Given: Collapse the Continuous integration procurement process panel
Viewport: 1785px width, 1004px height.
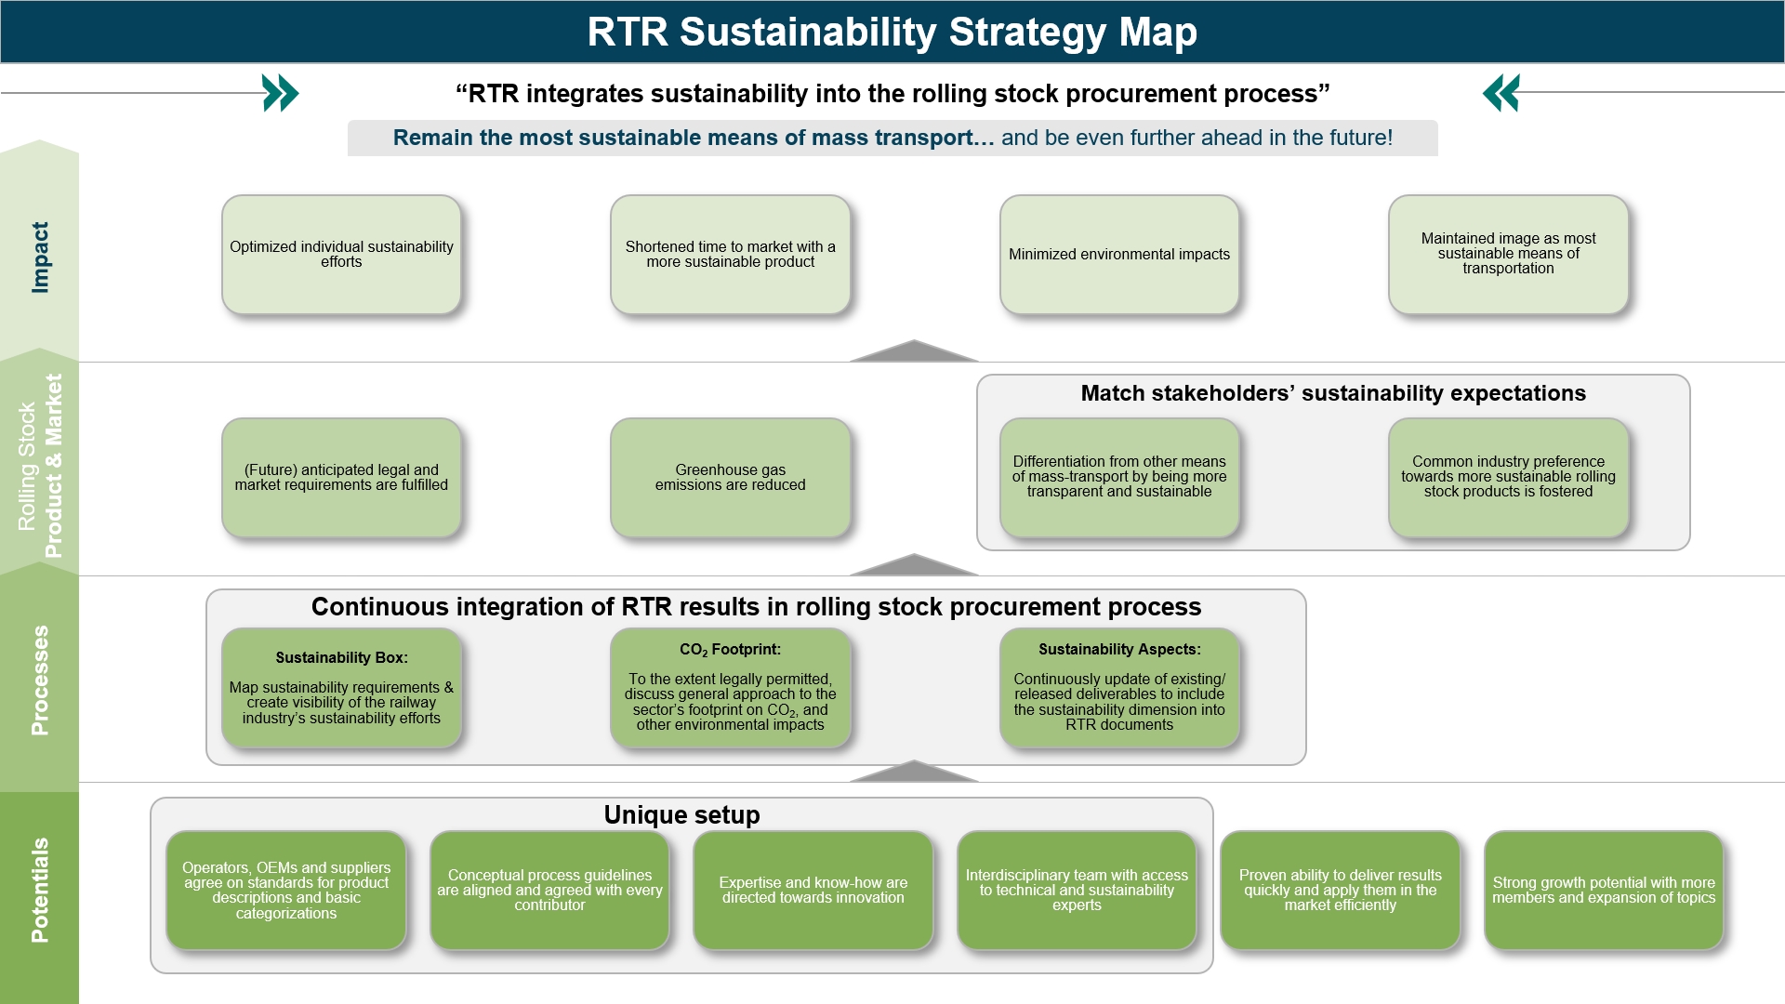Looking at the screenshot, I should 756,607.
